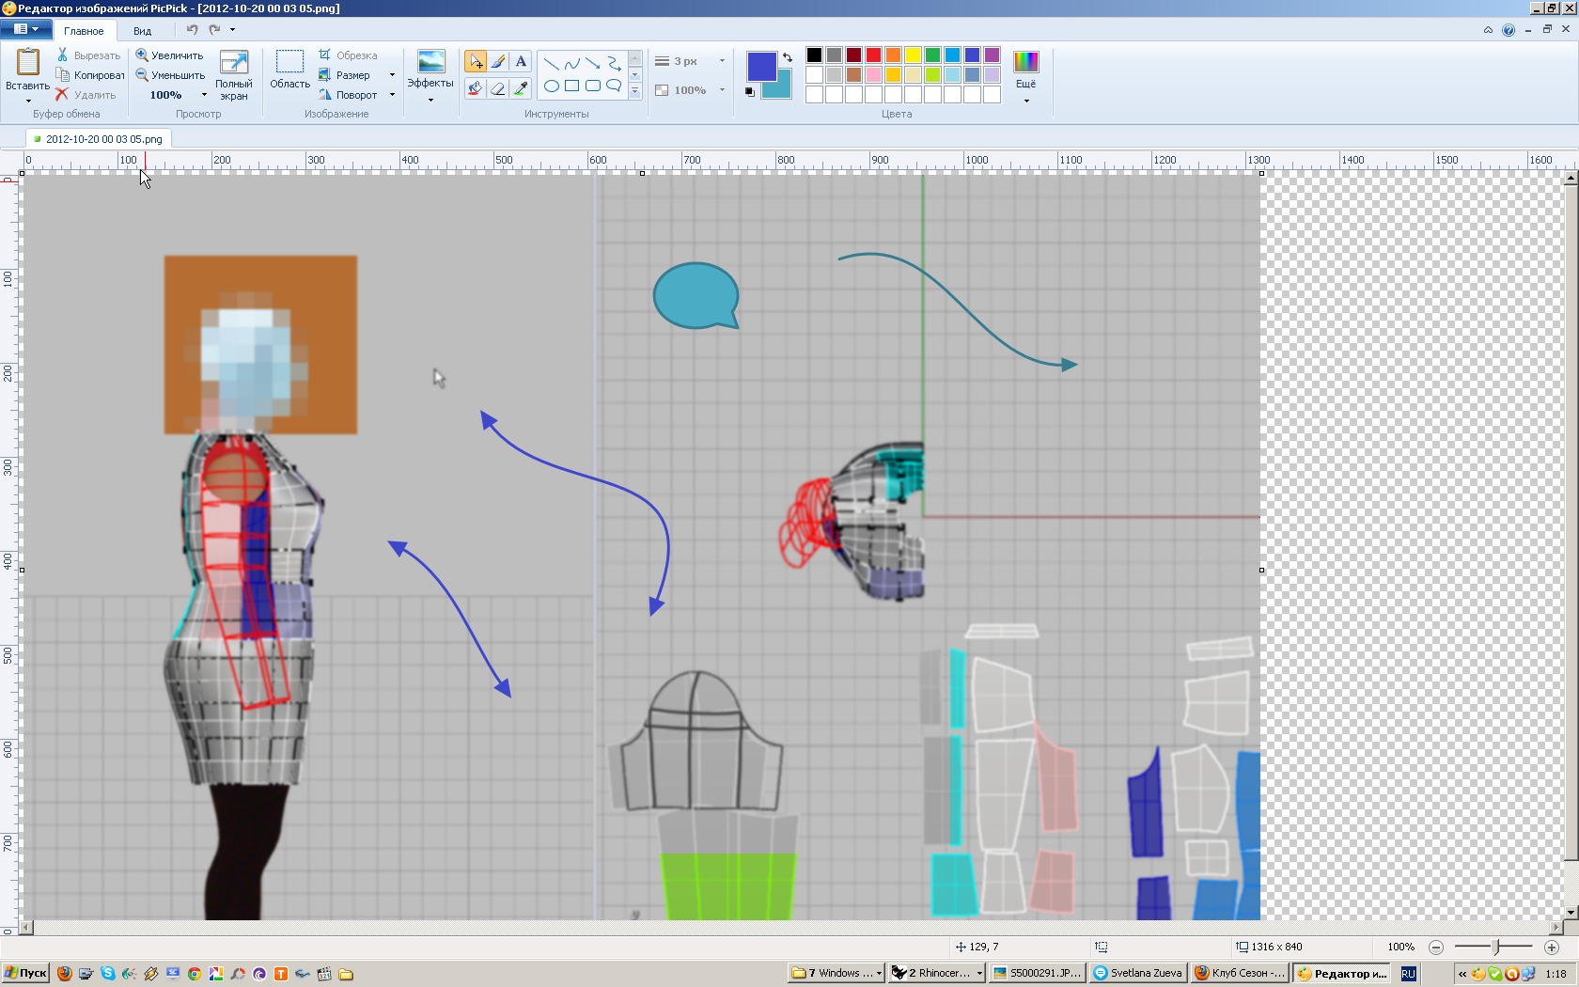Collapse the ribbon with the up arrow
1579x987 pixels.
coord(1488,30)
